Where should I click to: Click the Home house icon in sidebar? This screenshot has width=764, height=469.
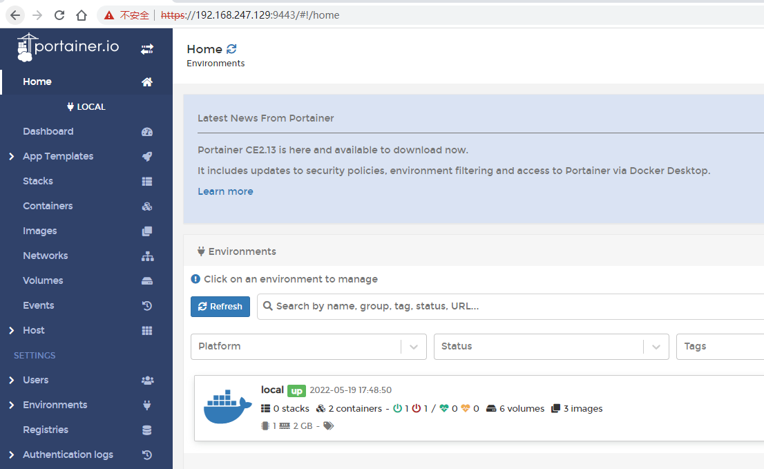click(147, 82)
